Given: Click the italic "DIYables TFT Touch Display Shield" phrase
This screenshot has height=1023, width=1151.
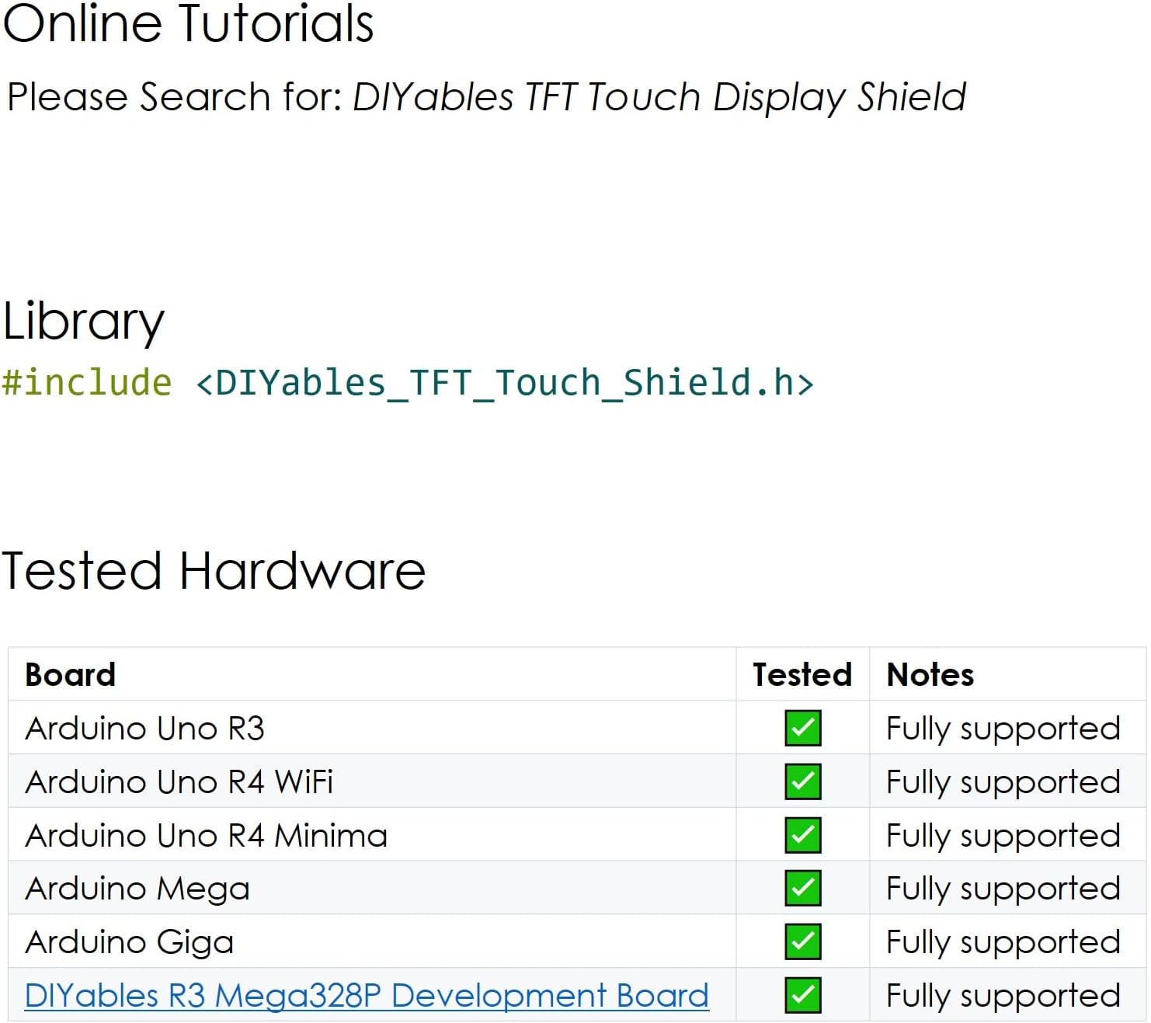Looking at the screenshot, I should point(659,98).
